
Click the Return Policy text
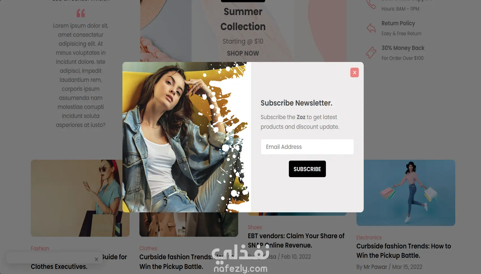pyautogui.click(x=398, y=23)
